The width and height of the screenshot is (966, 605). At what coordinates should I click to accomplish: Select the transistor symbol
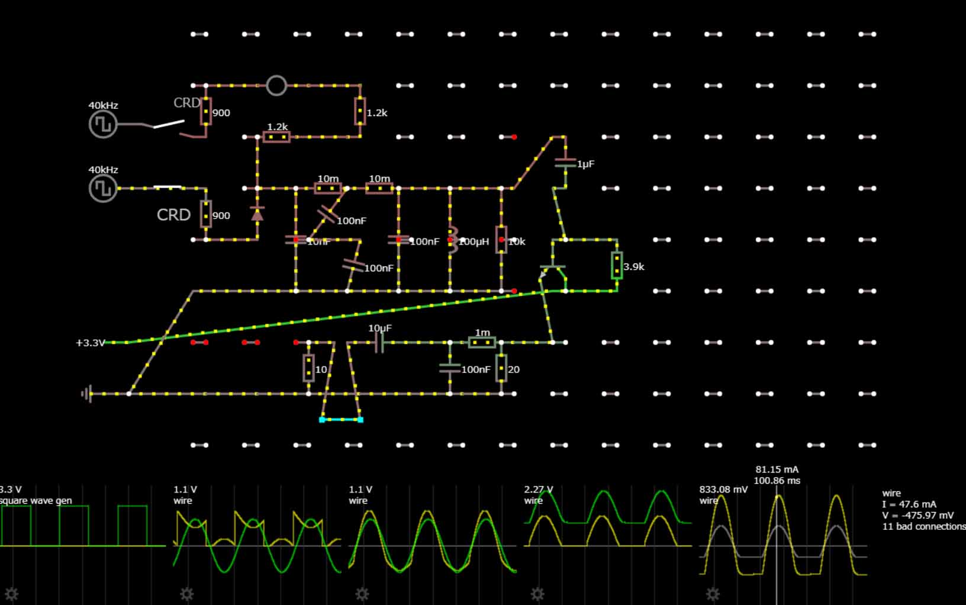[x=554, y=273]
